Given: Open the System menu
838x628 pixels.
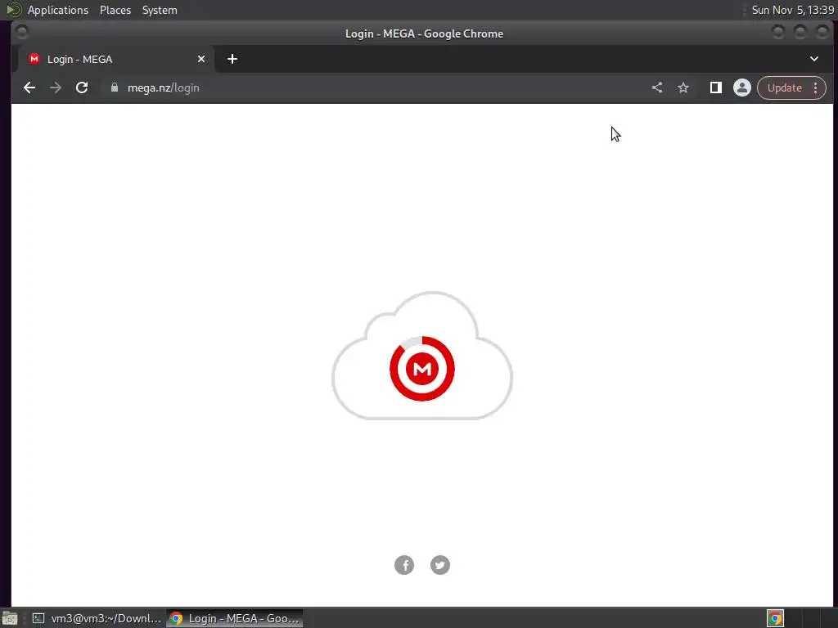Looking at the screenshot, I should click(160, 10).
